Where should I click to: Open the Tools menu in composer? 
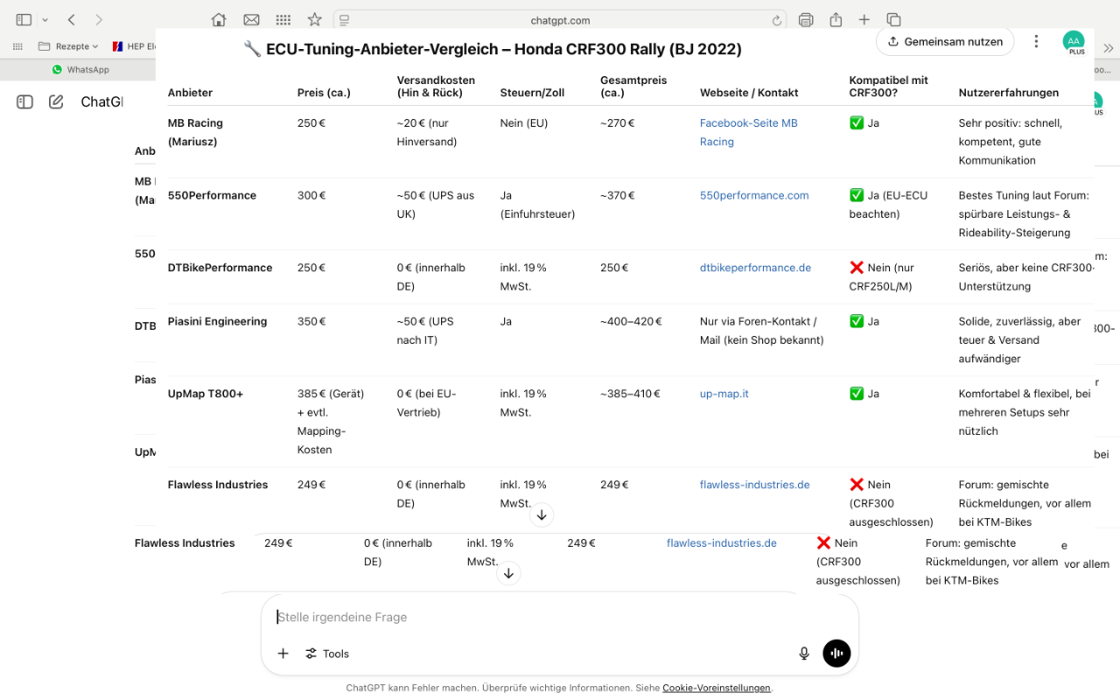coord(327,654)
